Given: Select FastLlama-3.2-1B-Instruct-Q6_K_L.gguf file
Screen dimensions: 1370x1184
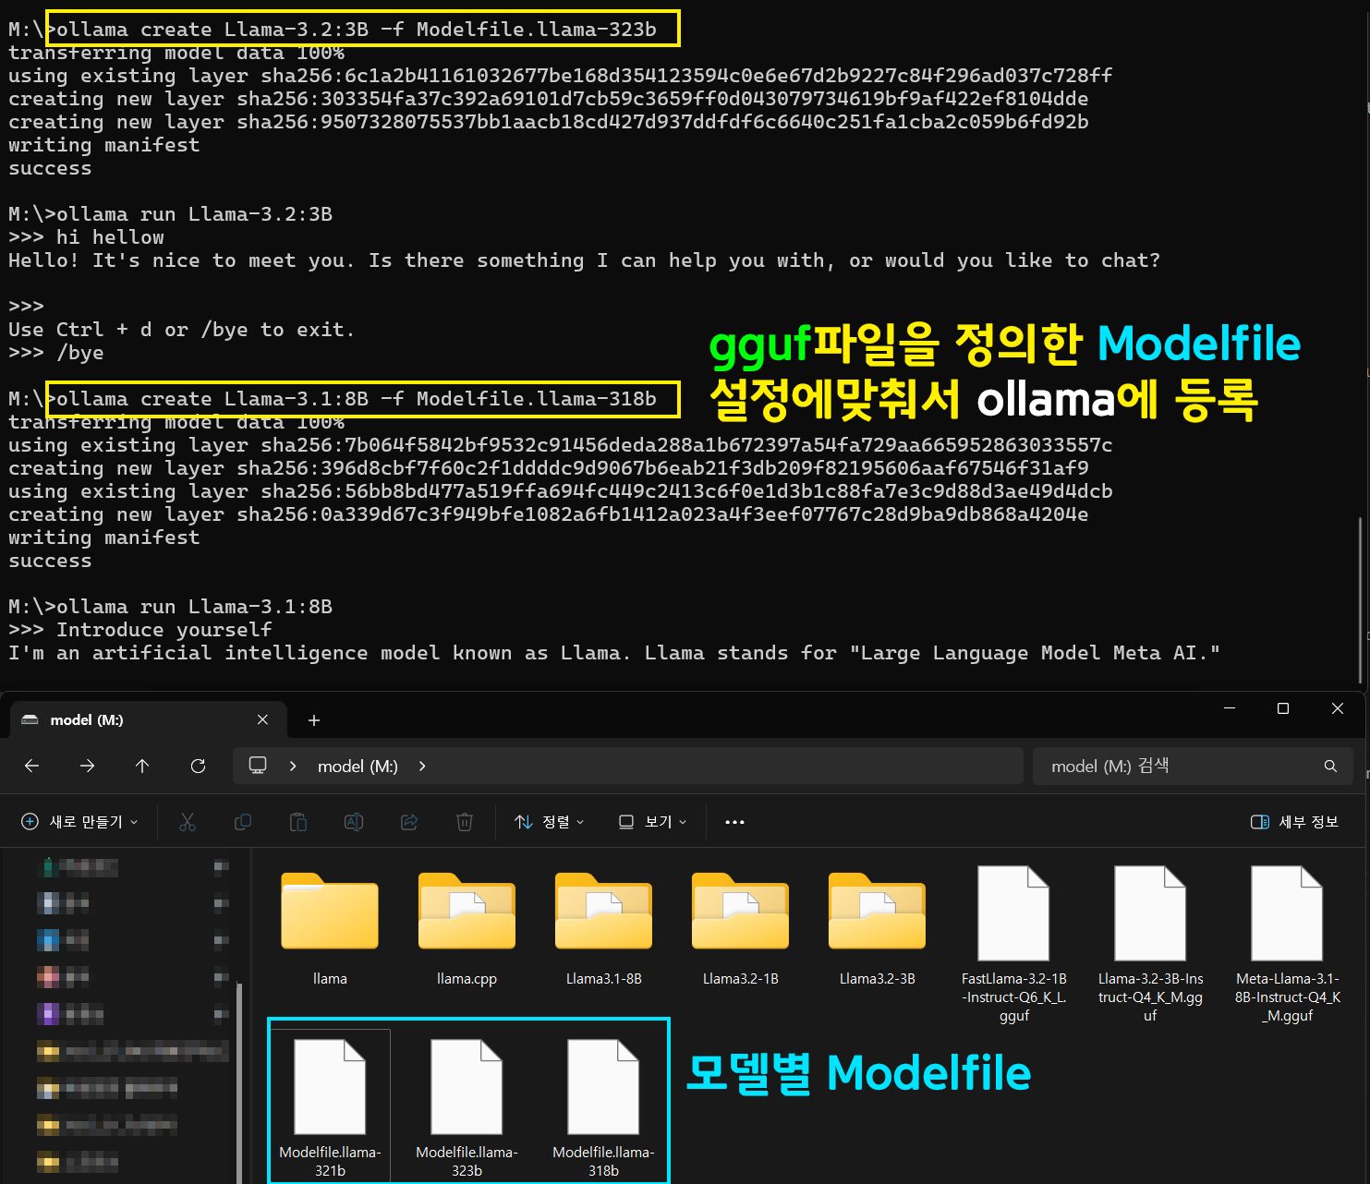Looking at the screenshot, I should (x=1013, y=944).
